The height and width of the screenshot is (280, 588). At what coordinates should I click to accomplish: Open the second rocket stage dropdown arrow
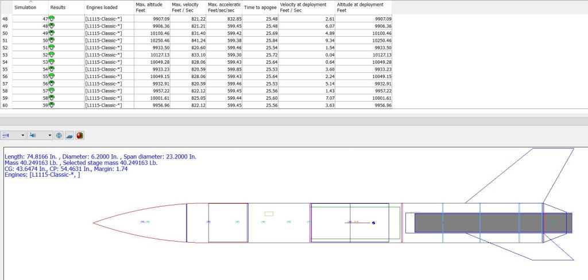point(50,135)
